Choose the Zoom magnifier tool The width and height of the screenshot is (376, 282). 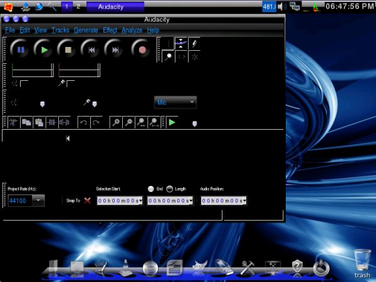(x=169, y=56)
